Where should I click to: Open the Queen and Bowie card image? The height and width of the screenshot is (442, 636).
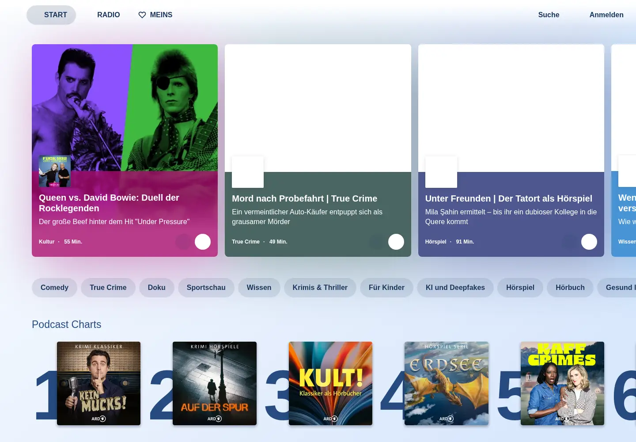click(x=125, y=108)
